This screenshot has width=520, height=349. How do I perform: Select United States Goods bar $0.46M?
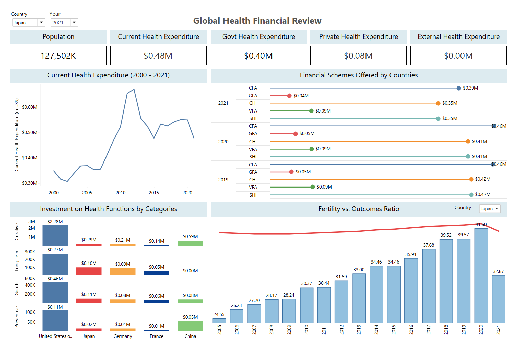pos(55,293)
